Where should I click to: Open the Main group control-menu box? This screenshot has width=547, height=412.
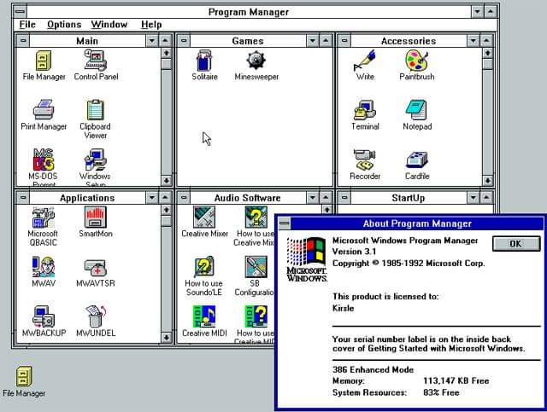point(23,41)
